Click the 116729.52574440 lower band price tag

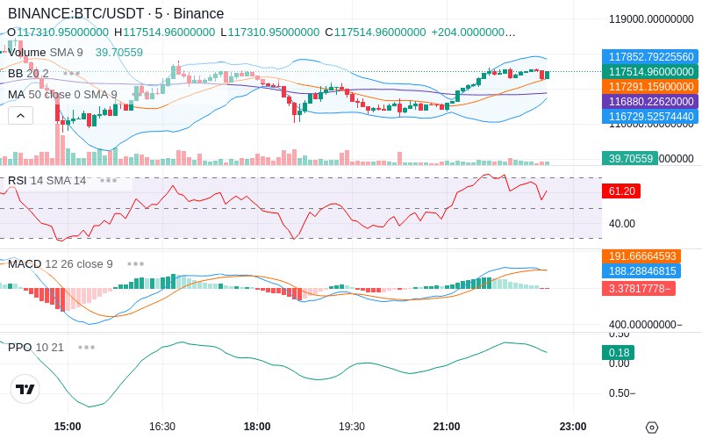click(650, 117)
